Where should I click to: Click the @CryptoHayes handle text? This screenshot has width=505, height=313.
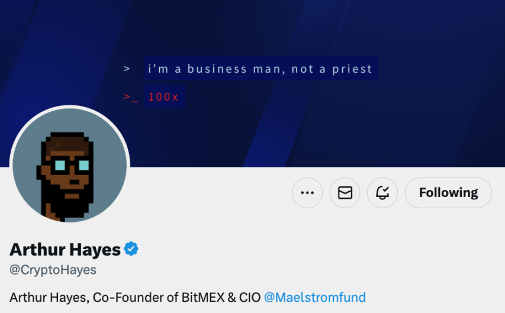pos(53,270)
